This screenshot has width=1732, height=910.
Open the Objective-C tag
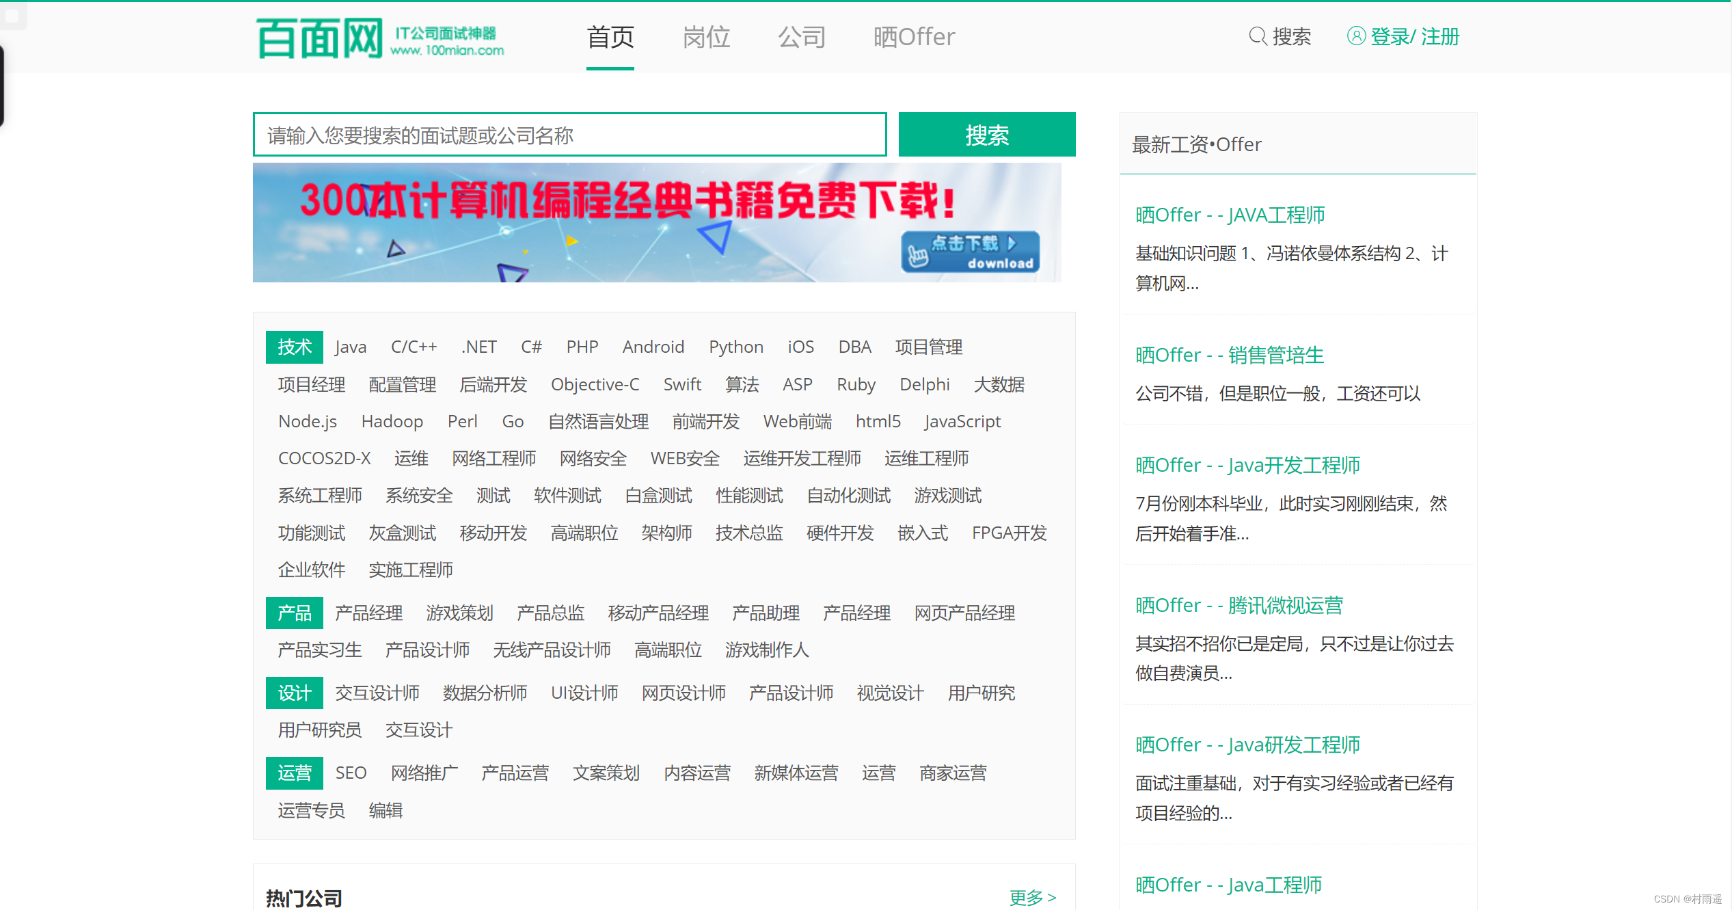pos(595,385)
